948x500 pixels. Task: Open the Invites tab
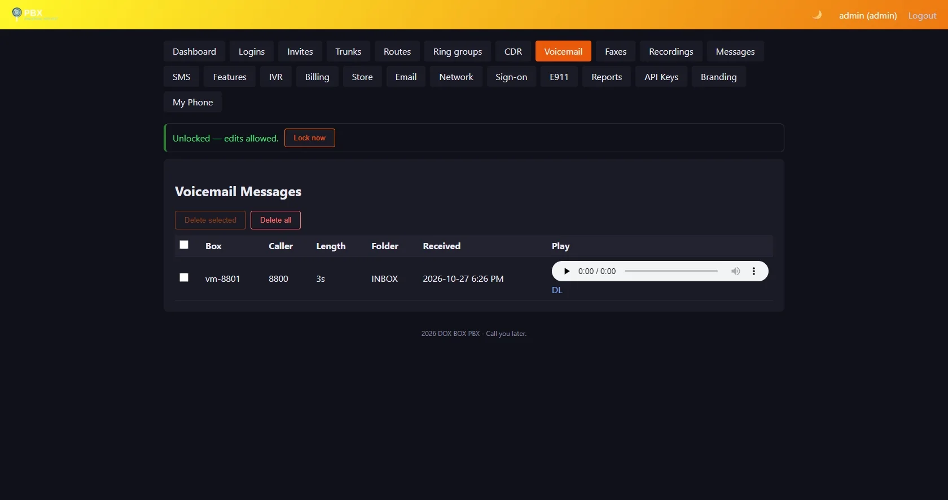click(x=300, y=51)
